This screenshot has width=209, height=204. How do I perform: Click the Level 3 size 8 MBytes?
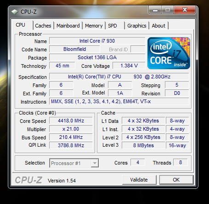pos(143,145)
